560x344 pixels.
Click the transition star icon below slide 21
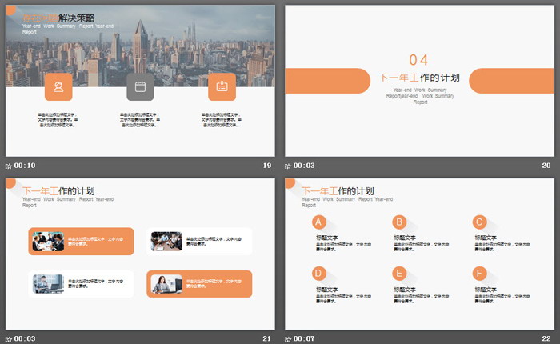(9, 339)
